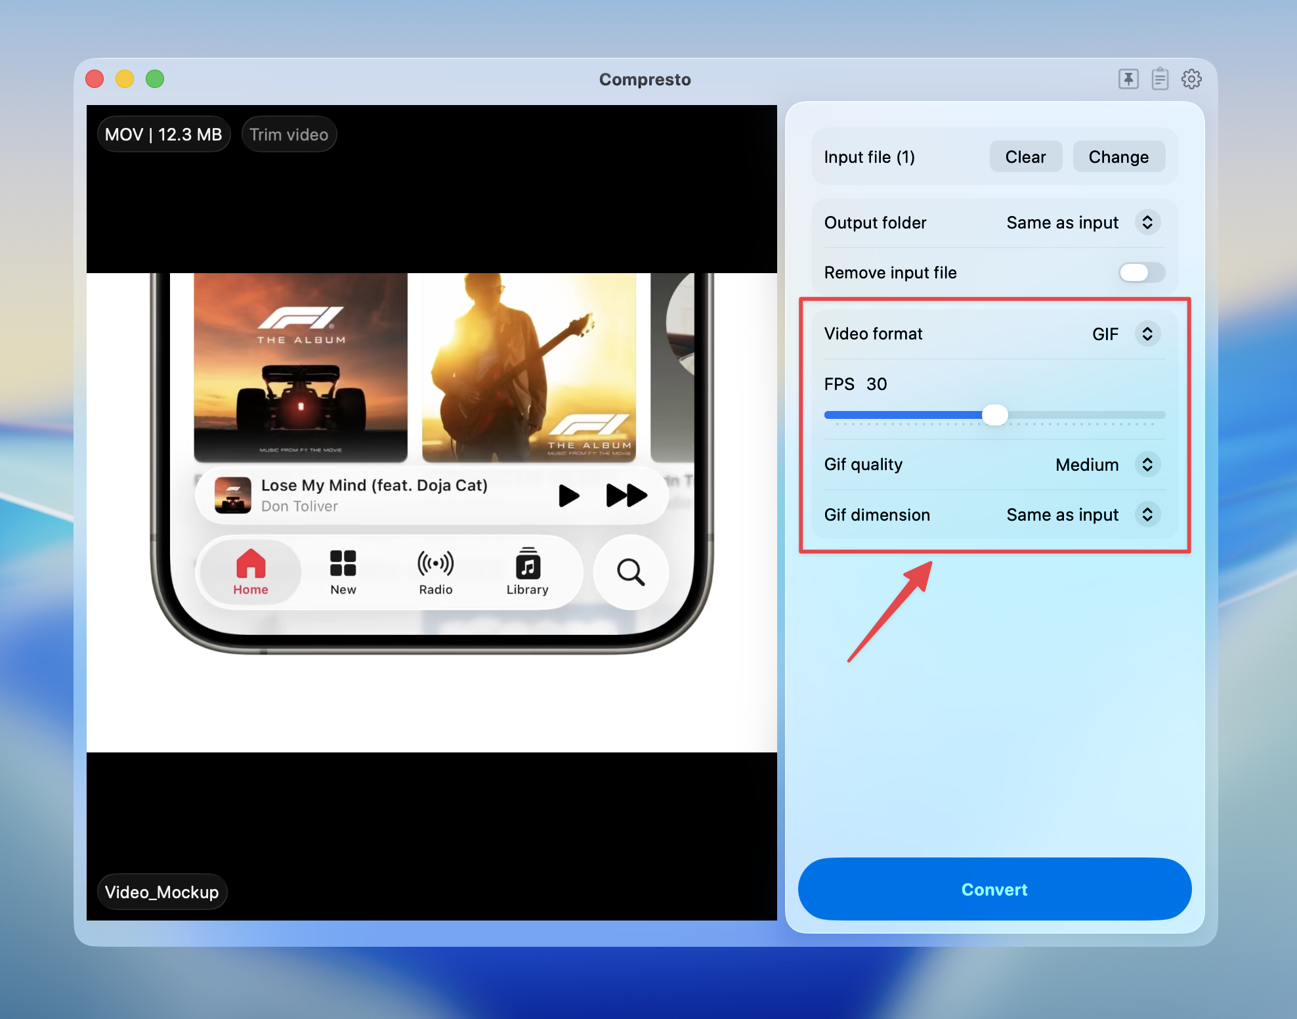Image resolution: width=1297 pixels, height=1019 pixels.
Task: Pin the Compresto window
Action: (1128, 79)
